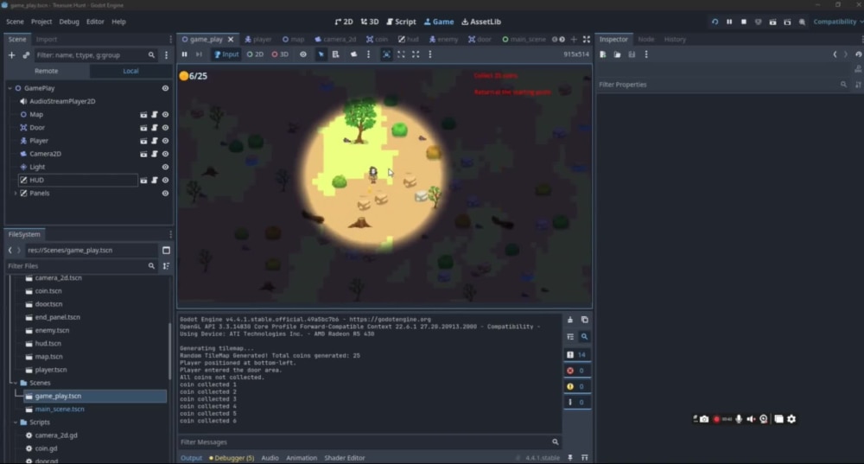This screenshot has height=464, width=864.
Task: Toggle the error messages filter
Action: click(577, 371)
